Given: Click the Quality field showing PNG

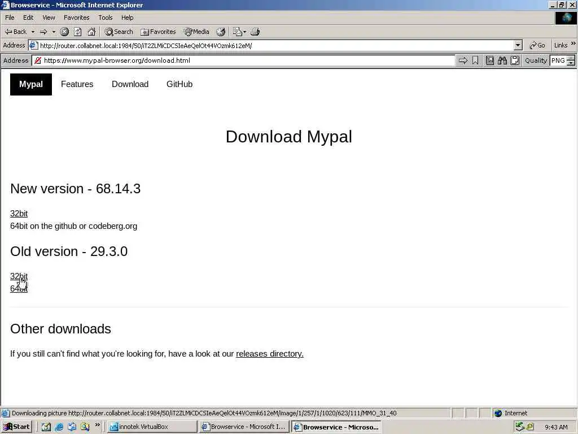Looking at the screenshot, I should pyautogui.click(x=558, y=60).
